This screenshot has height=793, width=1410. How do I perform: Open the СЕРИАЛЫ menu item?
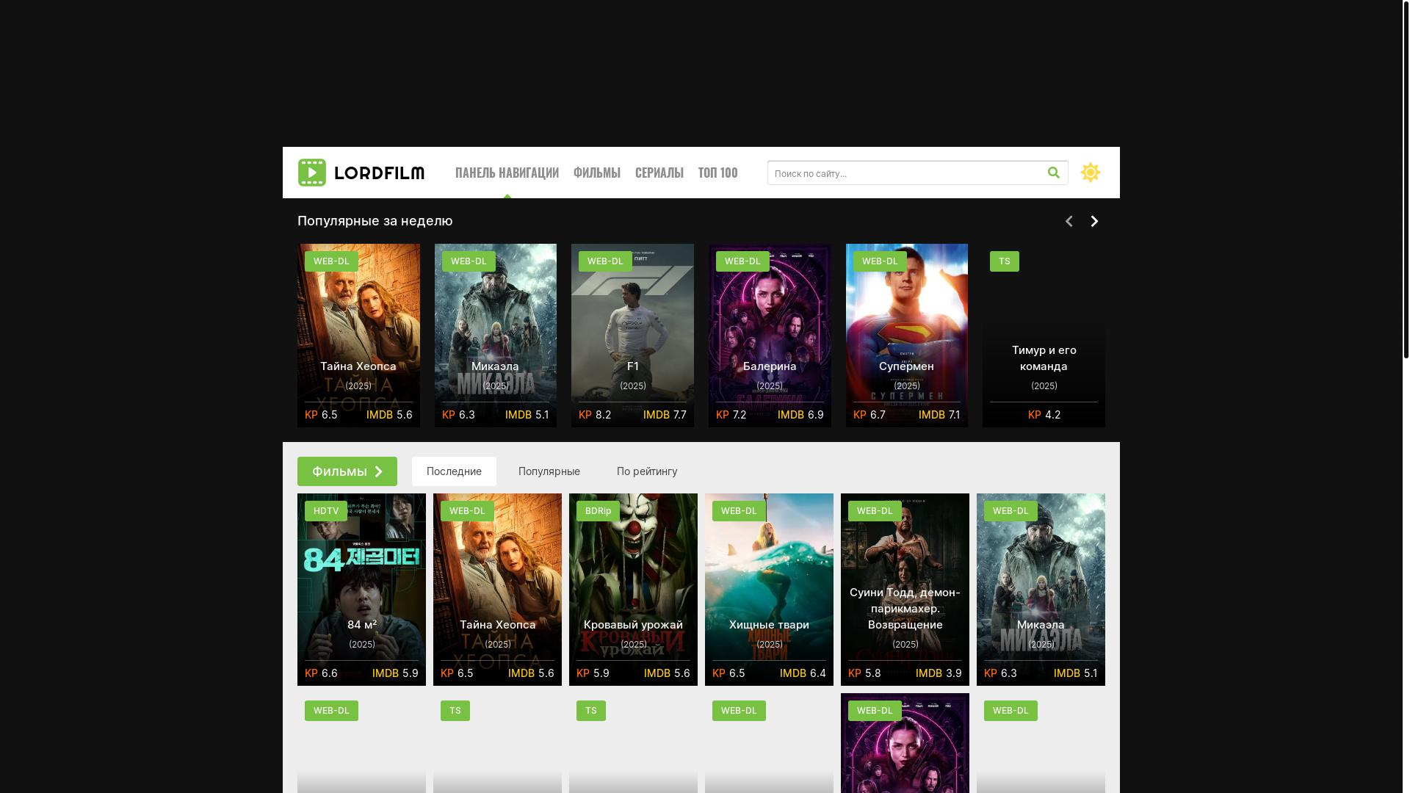click(x=659, y=173)
